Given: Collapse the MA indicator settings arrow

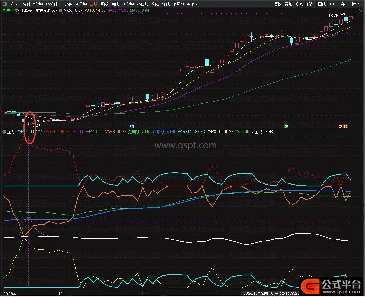Looking at the screenshot, I should point(60,10).
